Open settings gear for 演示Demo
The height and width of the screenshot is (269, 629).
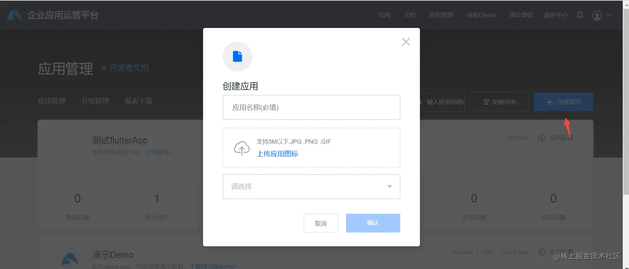542,252
